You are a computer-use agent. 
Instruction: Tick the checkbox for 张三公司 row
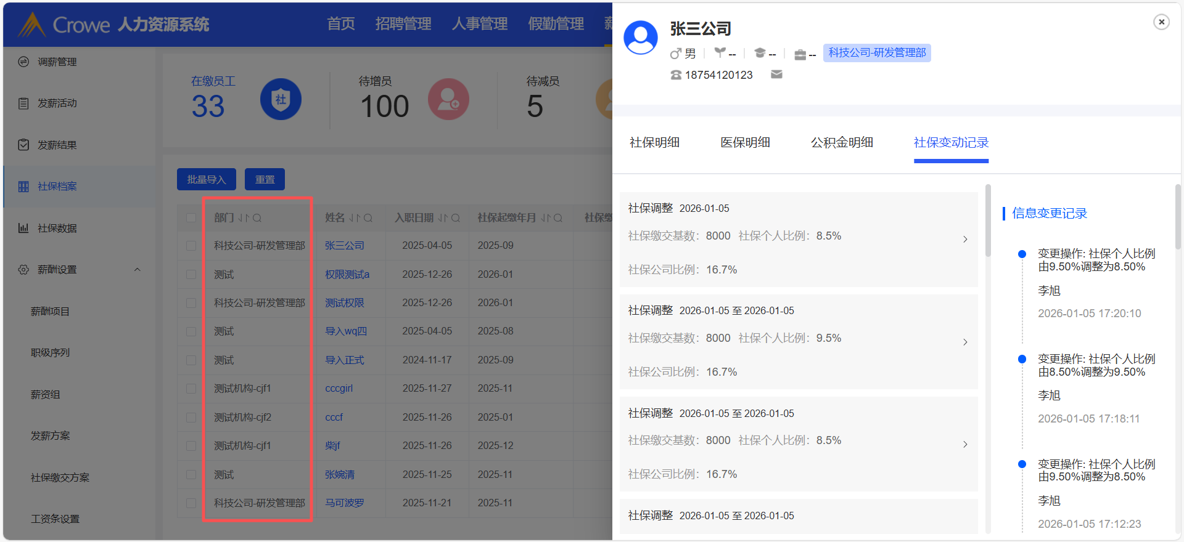coord(191,246)
